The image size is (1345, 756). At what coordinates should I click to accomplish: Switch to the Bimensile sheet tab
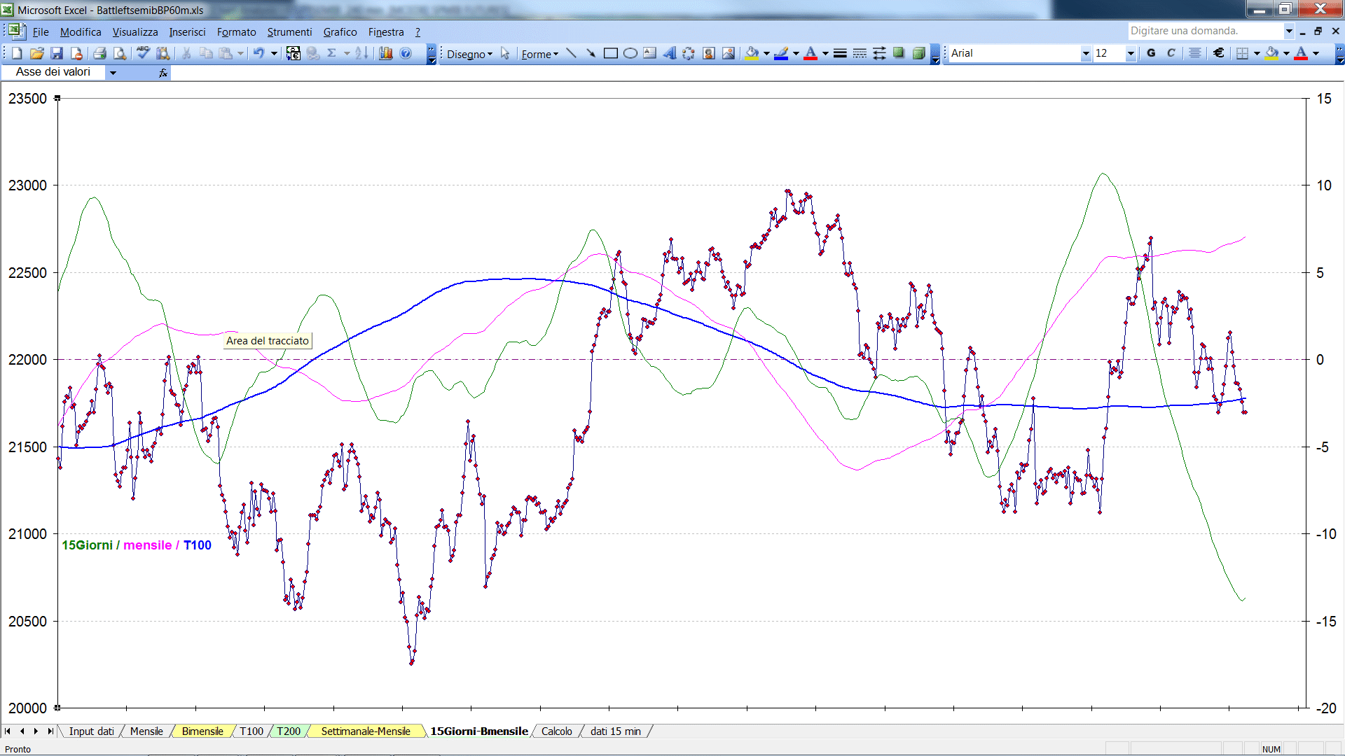pyautogui.click(x=202, y=731)
